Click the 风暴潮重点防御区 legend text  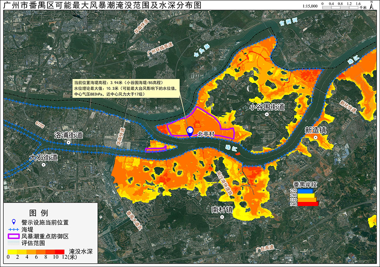tap(45, 236)
